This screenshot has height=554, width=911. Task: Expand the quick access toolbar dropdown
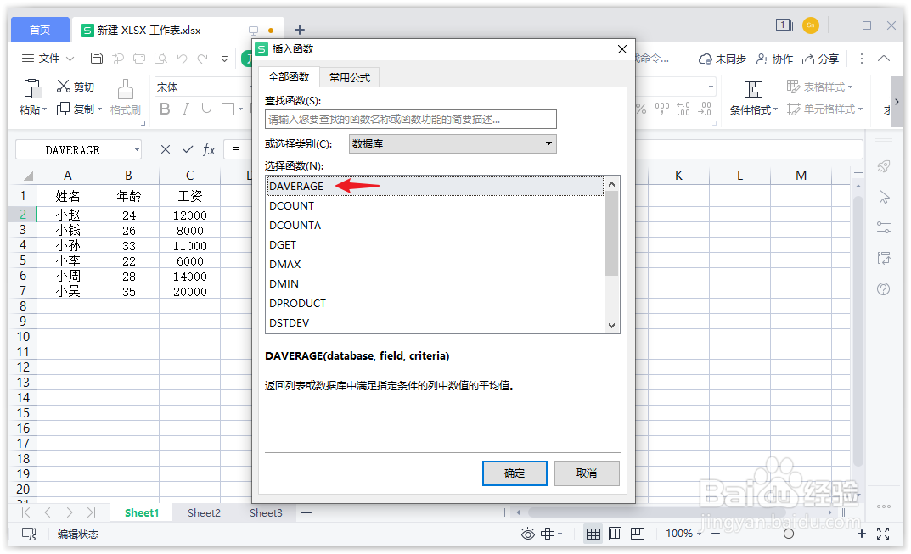224,58
